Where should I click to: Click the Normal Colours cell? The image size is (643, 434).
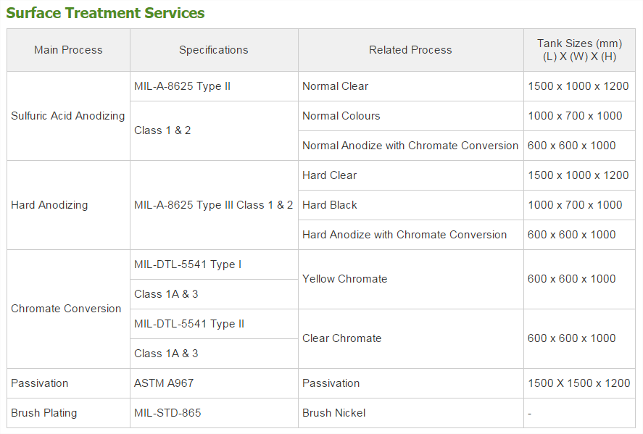click(411, 116)
